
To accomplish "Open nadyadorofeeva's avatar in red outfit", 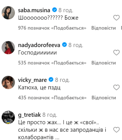I will 8,48.
